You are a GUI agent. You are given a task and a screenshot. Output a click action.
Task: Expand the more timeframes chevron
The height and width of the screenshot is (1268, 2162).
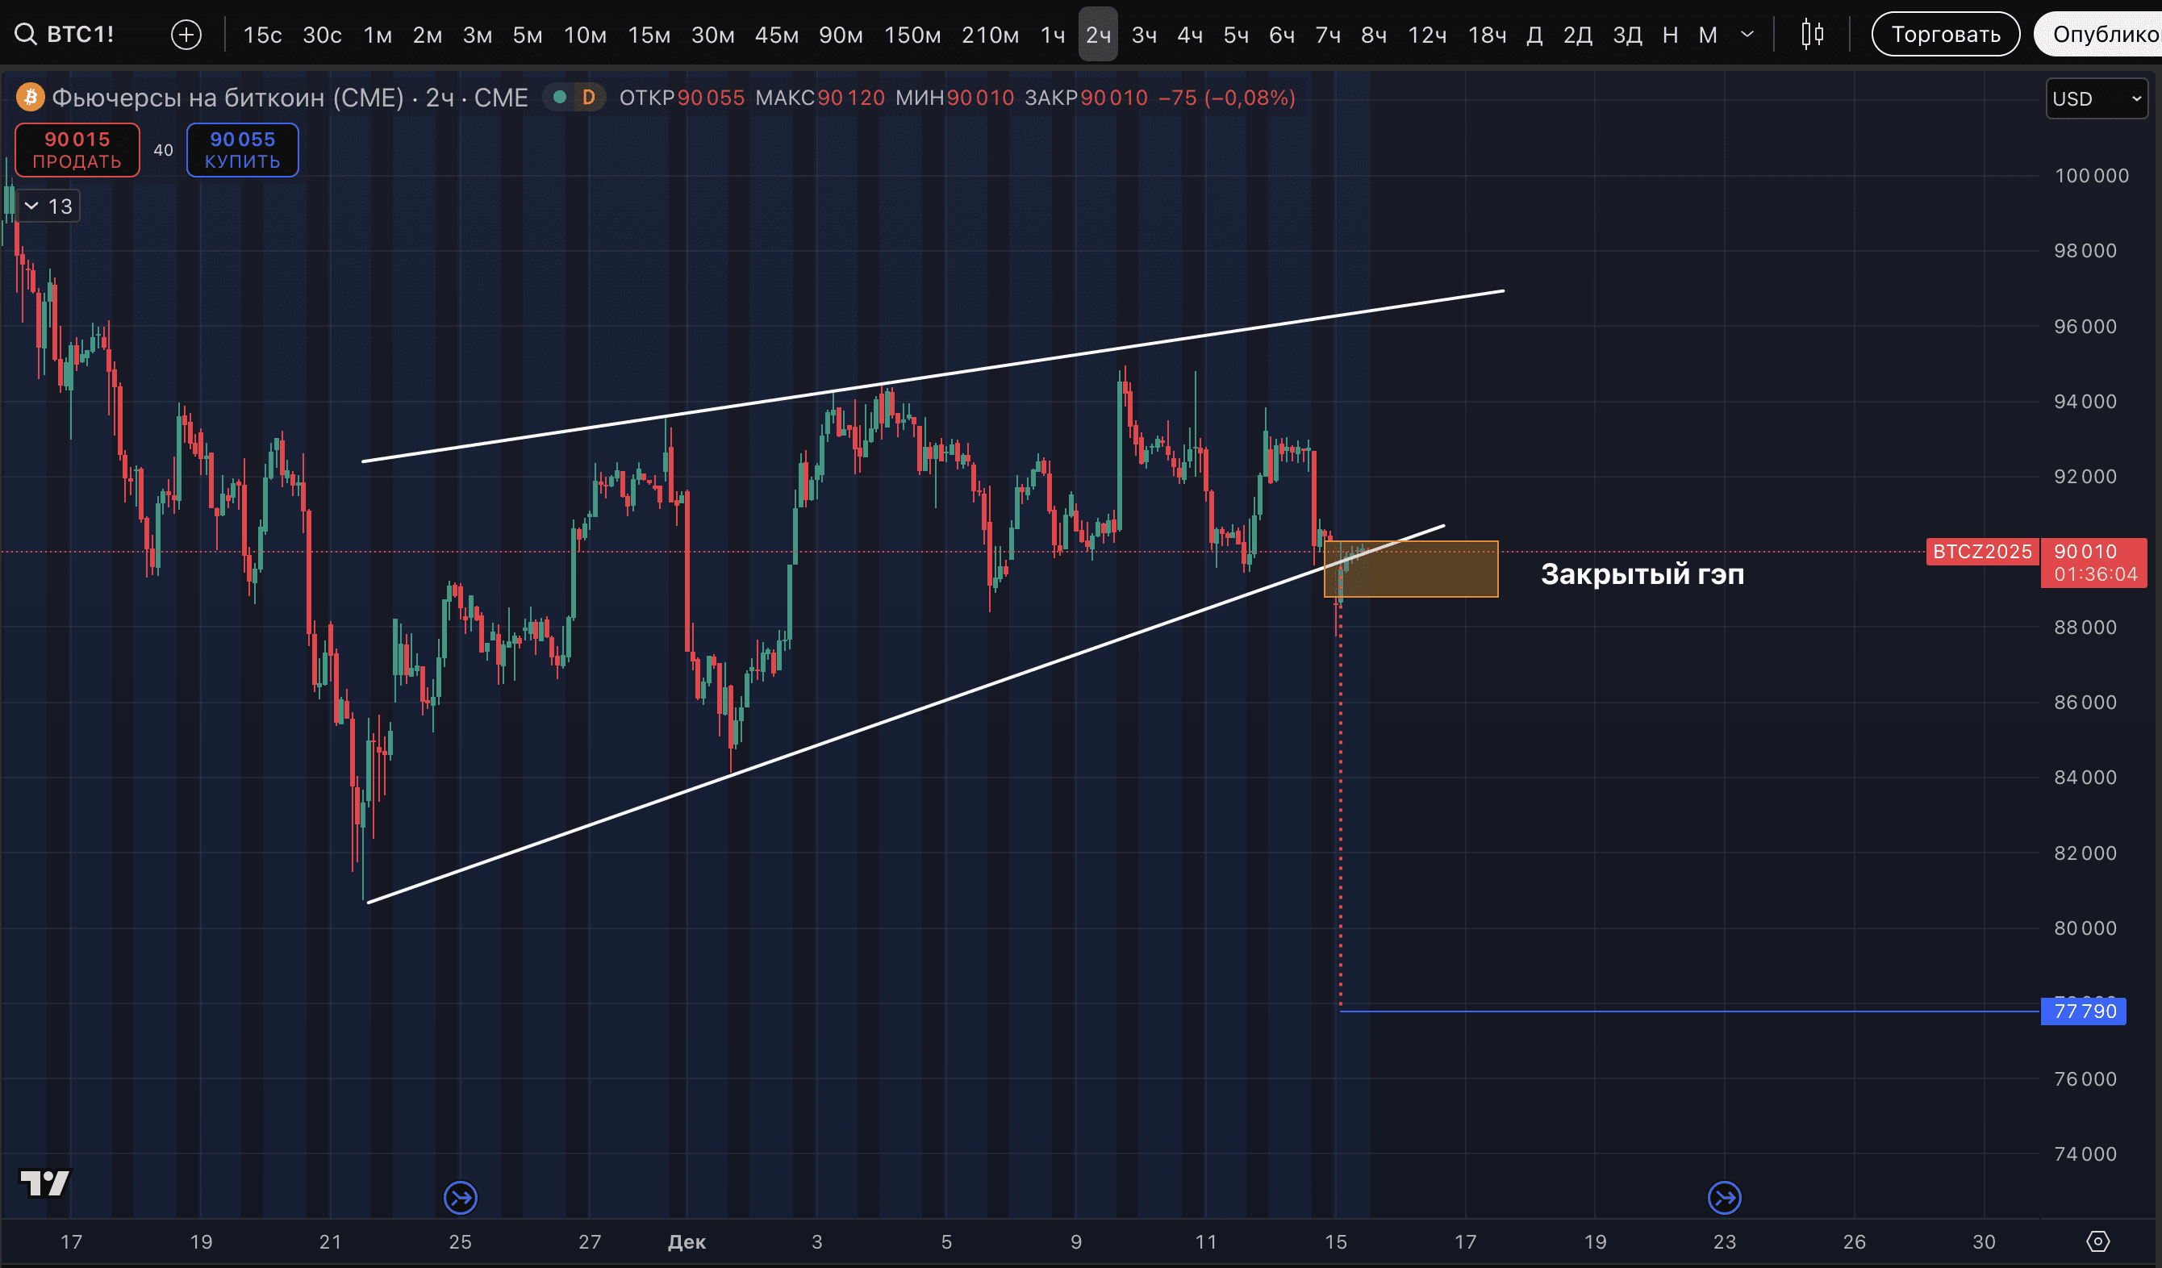1747,35
